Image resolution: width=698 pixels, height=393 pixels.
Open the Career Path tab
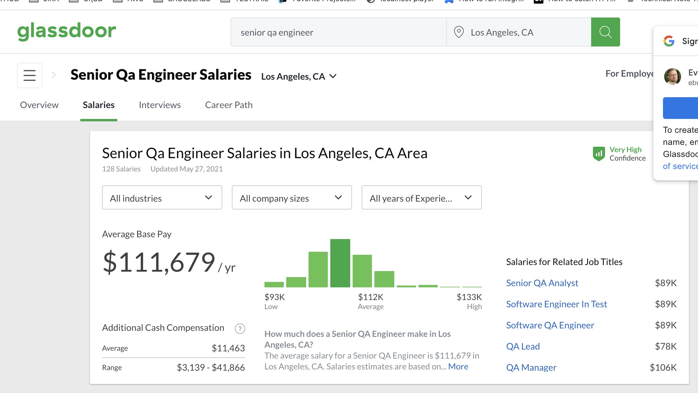tap(229, 105)
